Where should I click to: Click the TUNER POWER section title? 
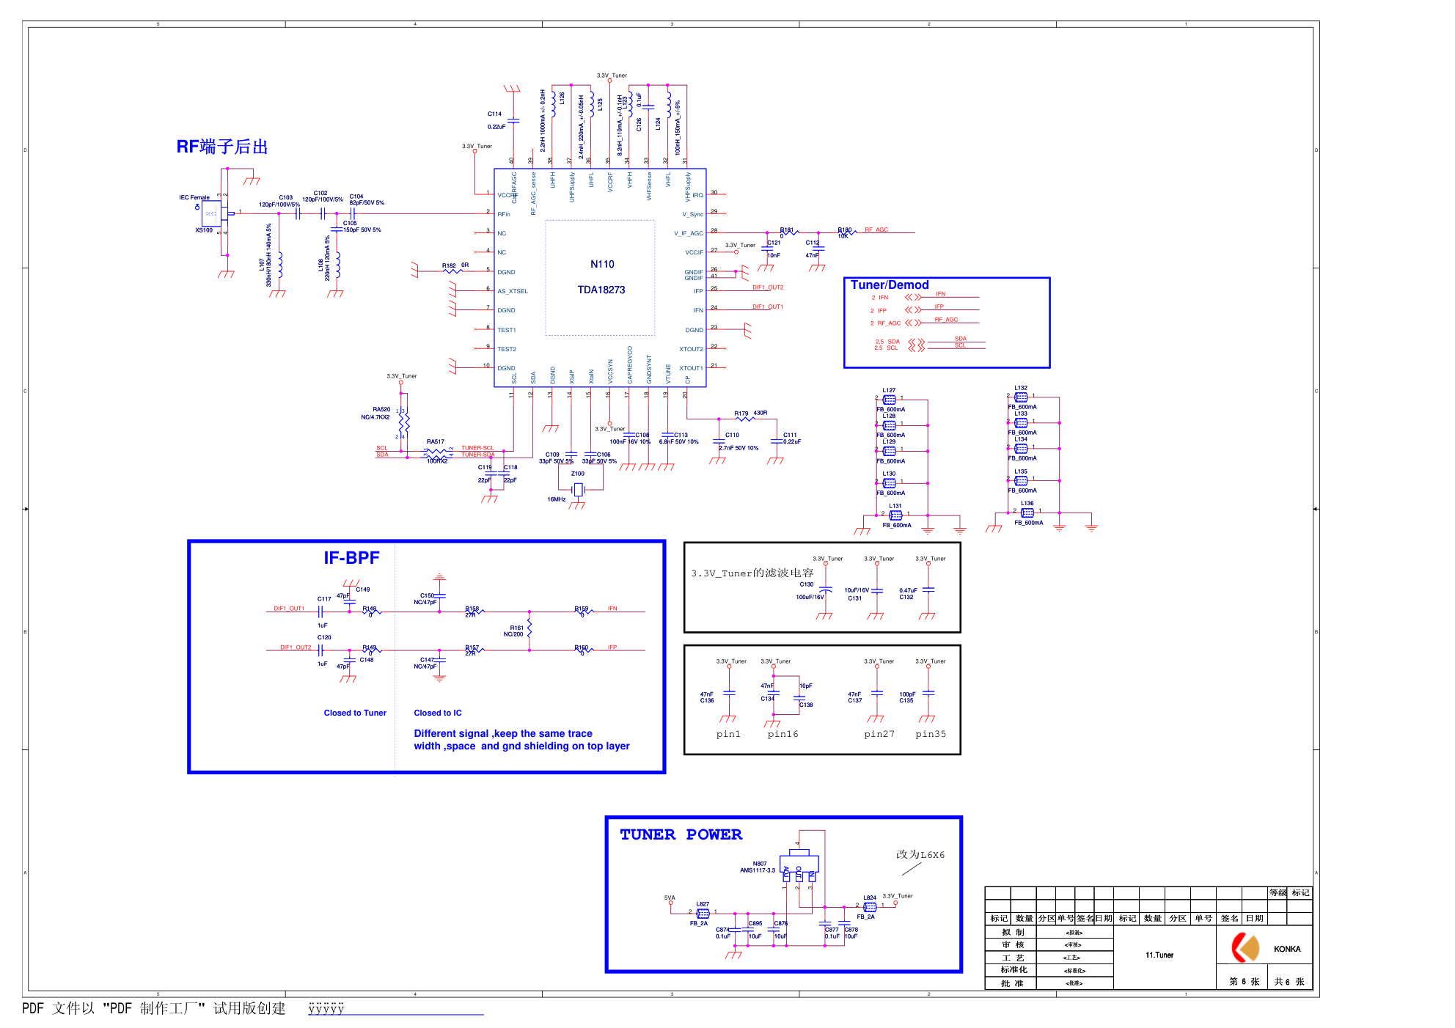coord(681,834)
